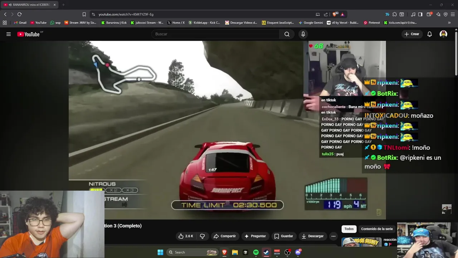Dislike the video with thumbs-down

[x=202, y=236]
